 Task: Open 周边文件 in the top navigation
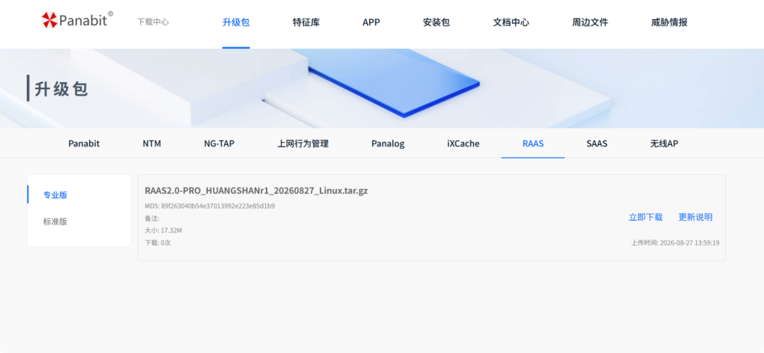[590, 23]
